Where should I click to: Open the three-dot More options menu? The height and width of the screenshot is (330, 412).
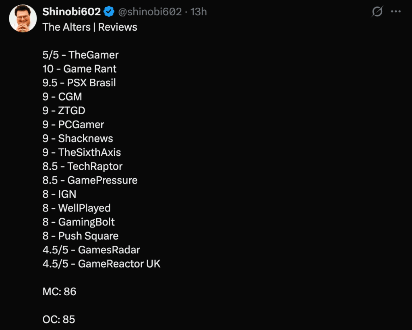396,12
